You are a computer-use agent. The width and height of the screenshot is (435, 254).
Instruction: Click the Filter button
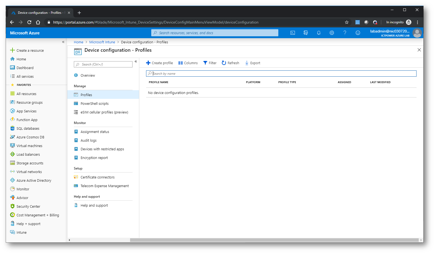coord(210,63)
